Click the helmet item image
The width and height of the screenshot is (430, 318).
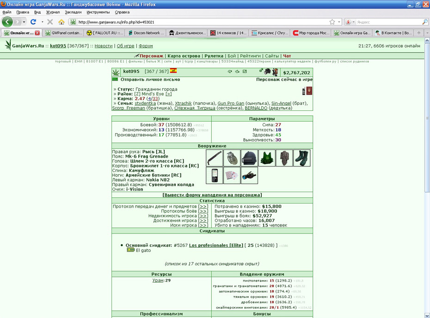(x=250, y=158)
